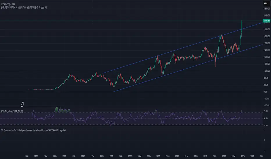Open the RSI (14, close, SMA, 14, 2) legend
The height and width of the screenshot is (159, 271).
12,111
